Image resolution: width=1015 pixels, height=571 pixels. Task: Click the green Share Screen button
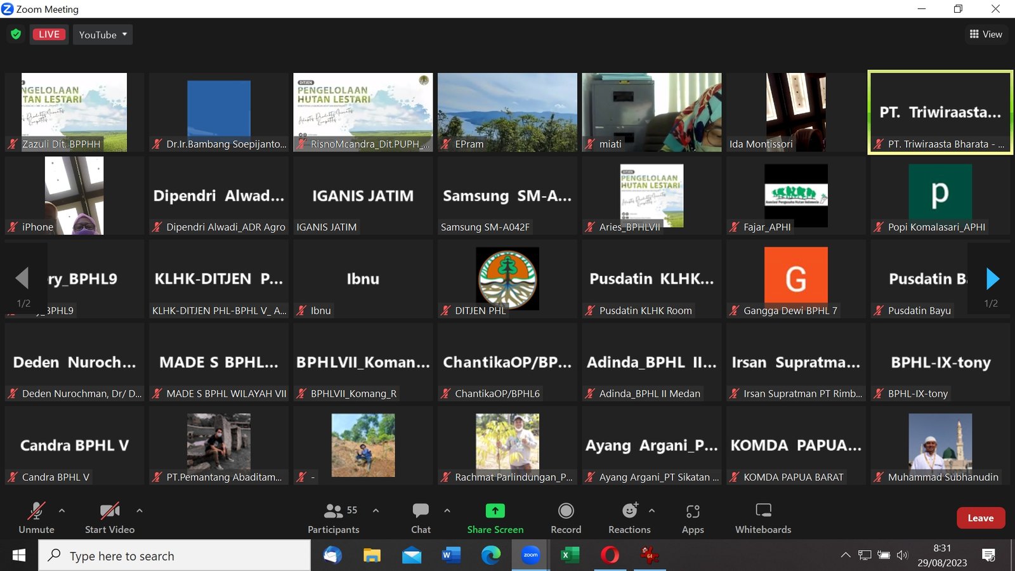(x=495, y=518)
